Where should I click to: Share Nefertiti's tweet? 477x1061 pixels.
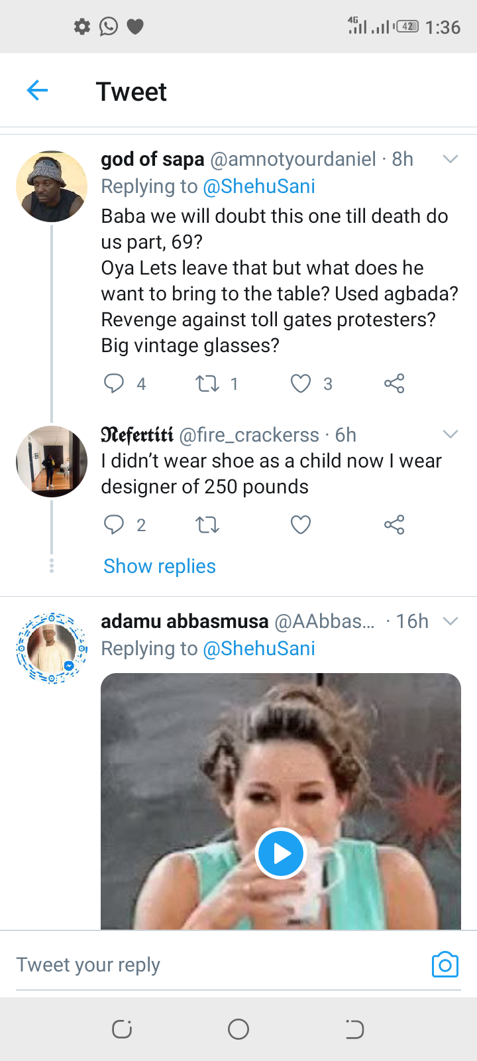(x=394, y=525)
